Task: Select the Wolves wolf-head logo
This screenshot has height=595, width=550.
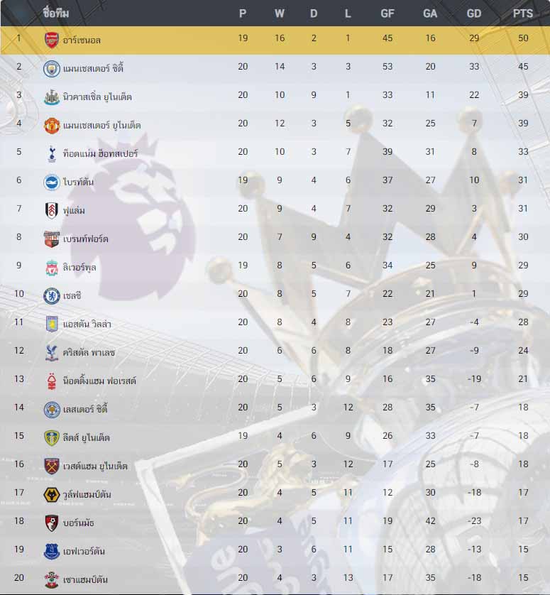Action: [x=52, y=495]
